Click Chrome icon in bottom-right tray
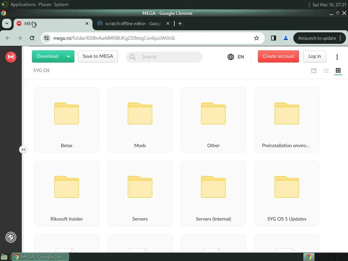 [x=309, y=257]
